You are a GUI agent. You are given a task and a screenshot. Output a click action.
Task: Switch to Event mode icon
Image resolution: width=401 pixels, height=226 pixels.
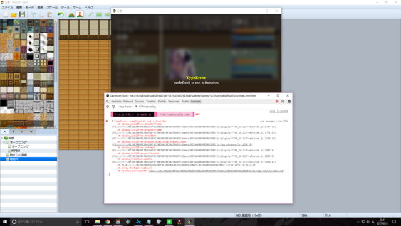[x=80, y=14]
